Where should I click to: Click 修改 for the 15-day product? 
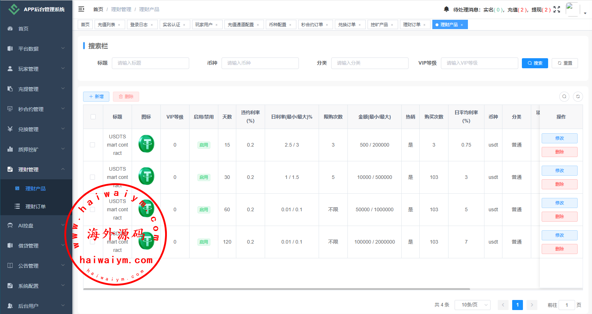coord(560,138)
